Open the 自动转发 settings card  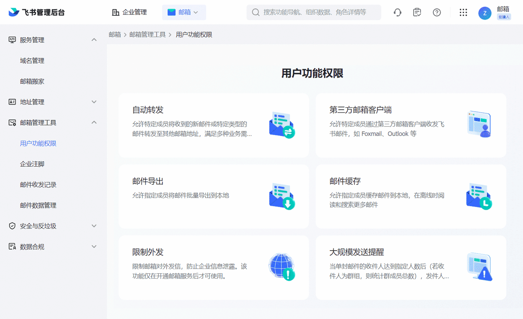(213, 126)
